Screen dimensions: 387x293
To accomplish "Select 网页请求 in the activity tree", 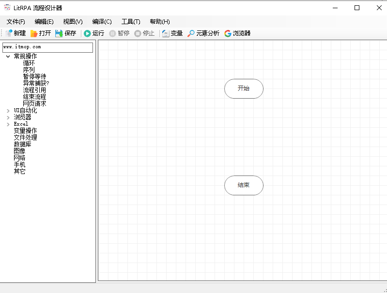I will click(x=34, y=104).
